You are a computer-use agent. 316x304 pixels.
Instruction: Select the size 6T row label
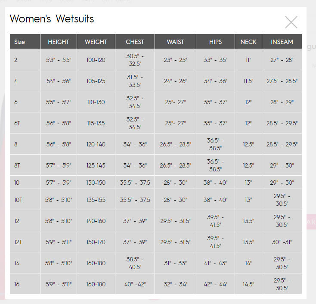(x=17, y=123)
